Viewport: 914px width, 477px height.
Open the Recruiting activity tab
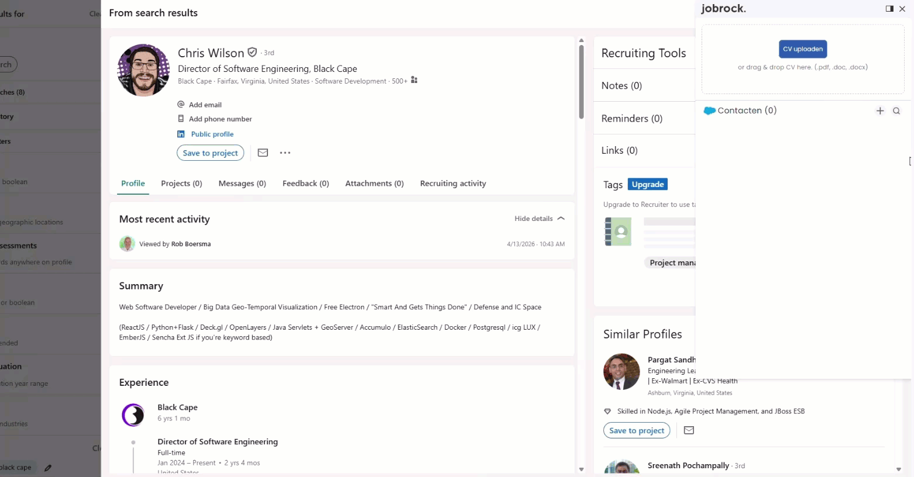coord(453,184)
